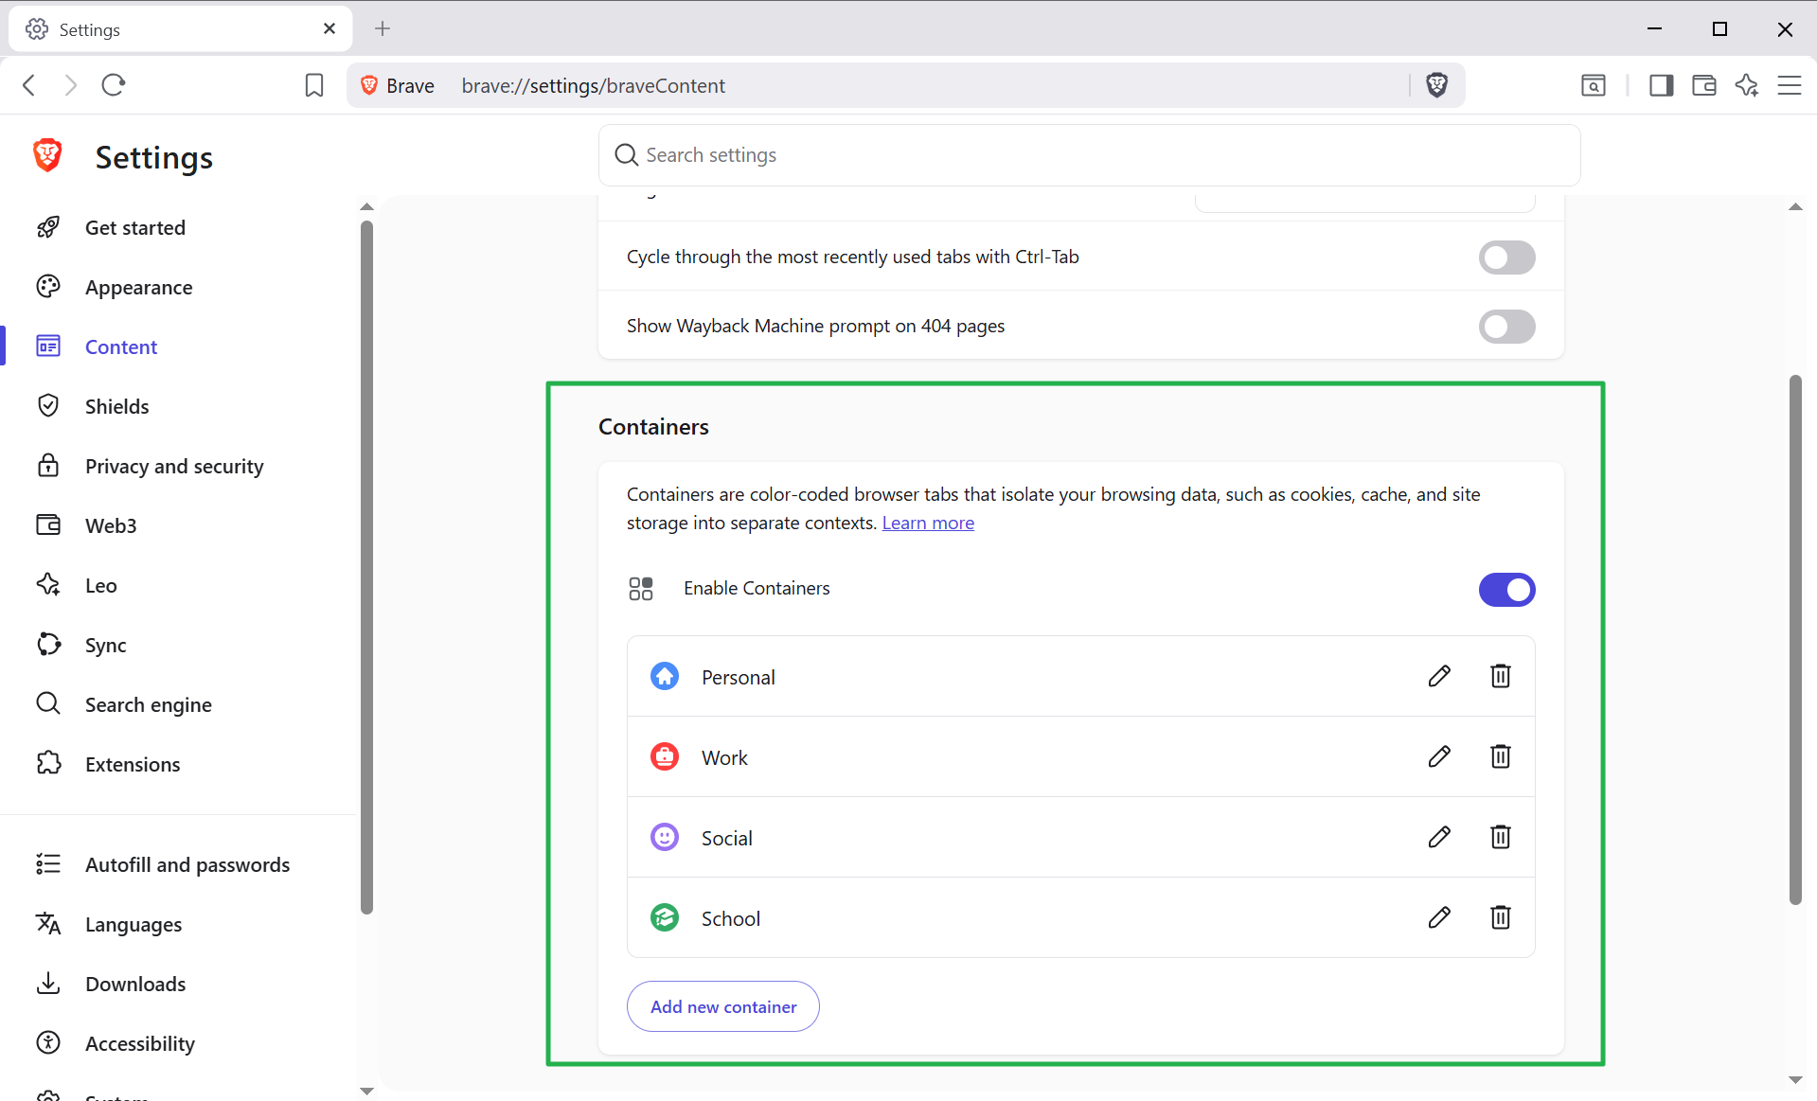Click the Social container smiley icon
This screenshot has height=1101, width=1817.
tap(665, 837)
